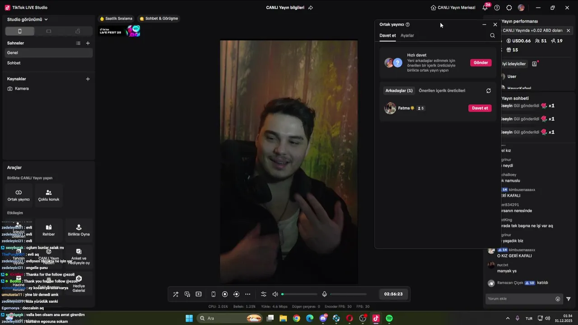
Task: Click Gönder for quick invite
Action: tap(481, 63)
